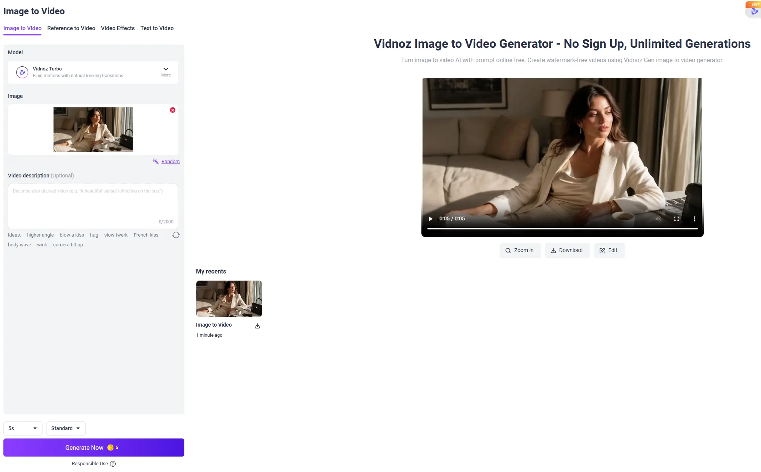This screenshot has height=472, width=761.
Task: Select the 'wink' idea
Action: click(42, 245)
